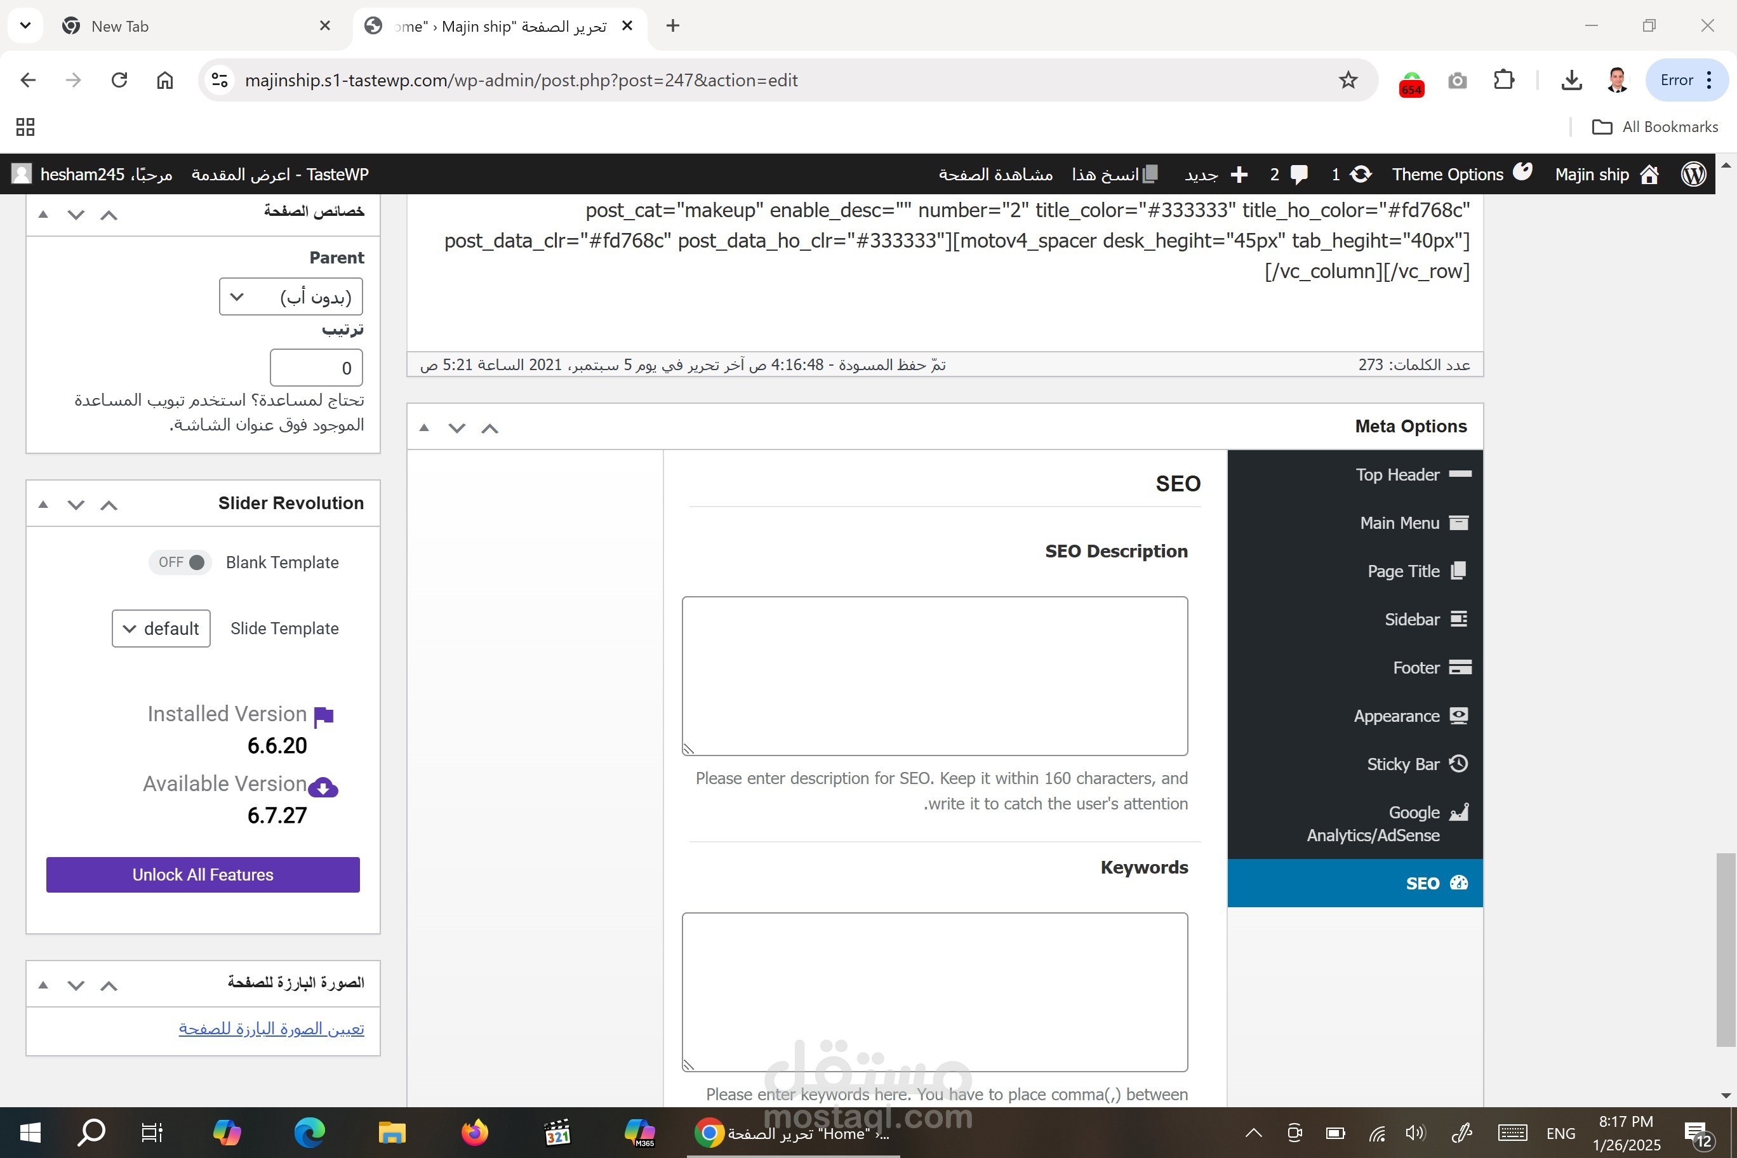Image resolution: width=1737 pixels, height=1158 pixels.
Task: Open the comments bubble icon in admin bar
Action: pos(1298,175)
